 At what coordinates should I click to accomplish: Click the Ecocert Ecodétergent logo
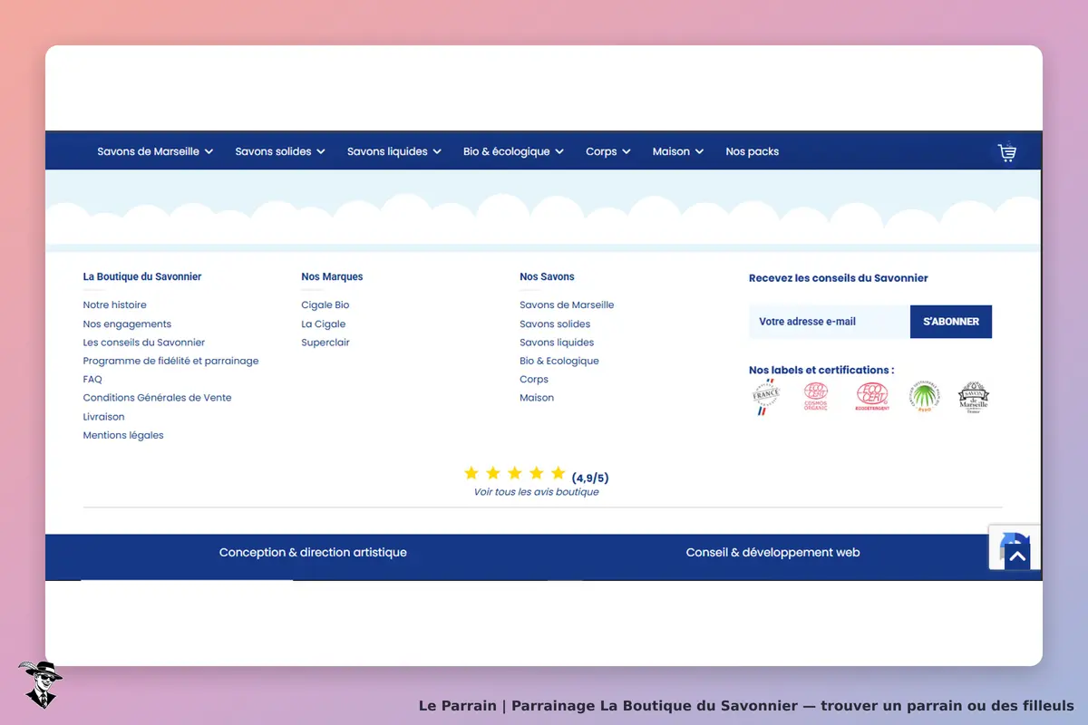click(x=871, y=397)
